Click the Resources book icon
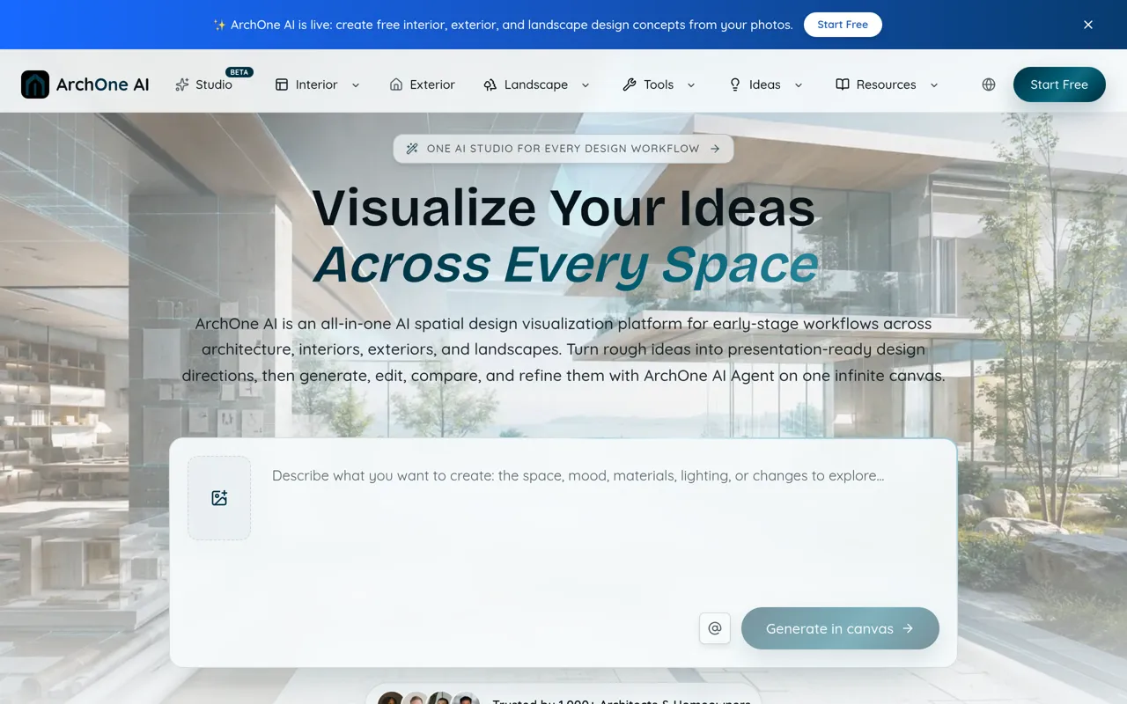Screen dimensions: 1127x704 (843, 84)
